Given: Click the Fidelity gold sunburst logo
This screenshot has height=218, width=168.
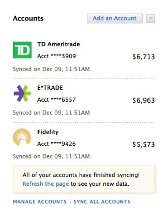Looking at the screenshot, I should [22, 137].
